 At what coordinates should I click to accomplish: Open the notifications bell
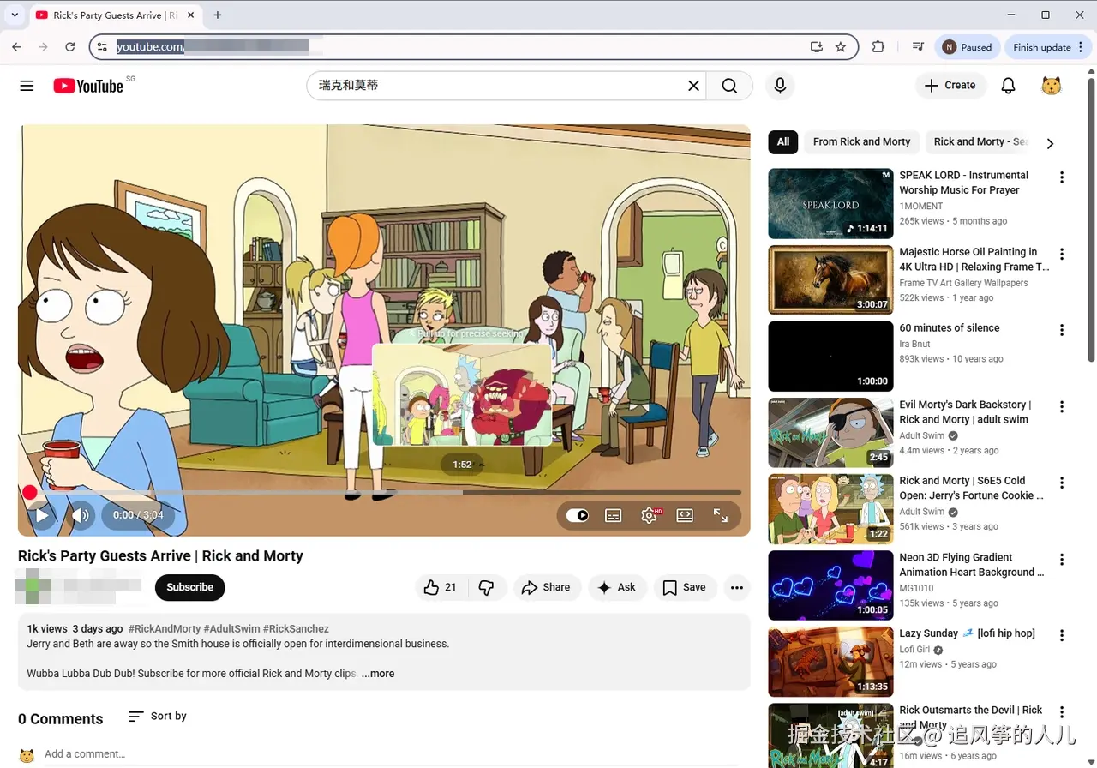click(x=1009, y=86)
